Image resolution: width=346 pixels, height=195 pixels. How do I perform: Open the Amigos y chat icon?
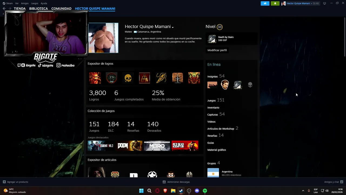tap(342, 182)
